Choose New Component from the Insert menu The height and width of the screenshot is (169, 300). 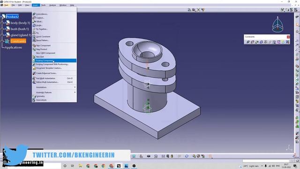point(54,46)
